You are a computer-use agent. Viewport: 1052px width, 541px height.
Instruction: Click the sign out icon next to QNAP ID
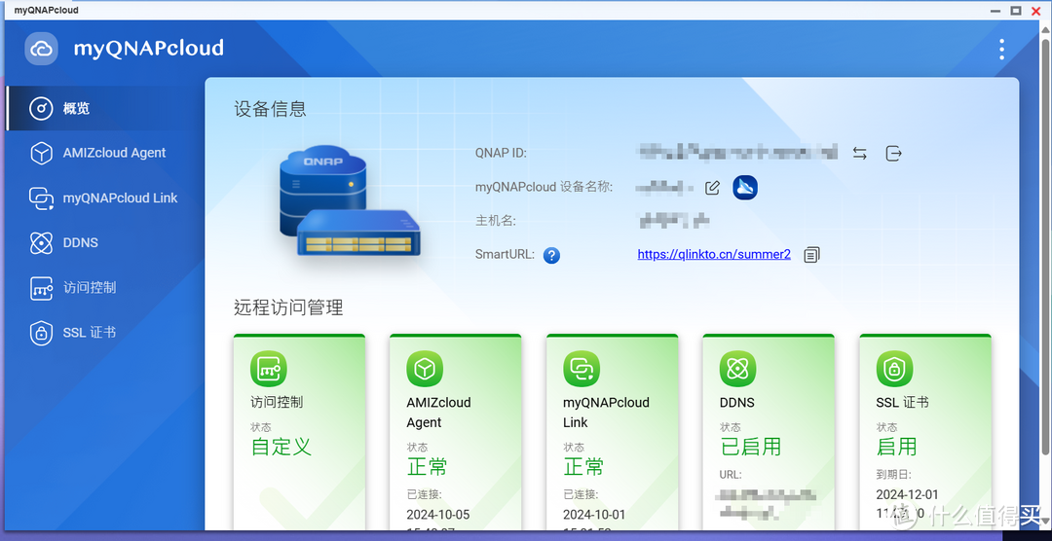893,153
